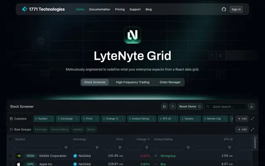
Task: Toggle the select-all header checkbox
Action: pyautogui.click(x=10, y=139)
